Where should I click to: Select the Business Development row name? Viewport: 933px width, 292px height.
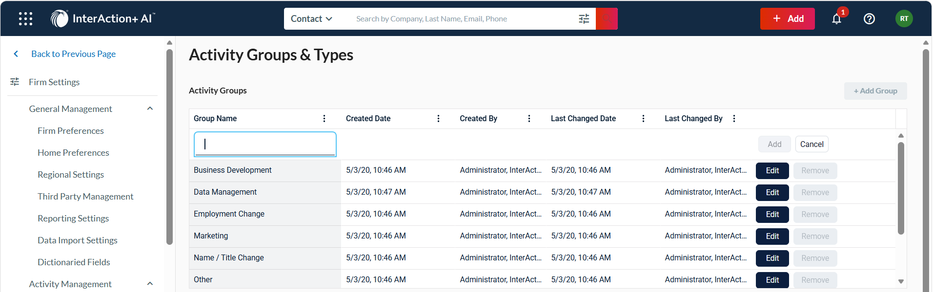233,170
